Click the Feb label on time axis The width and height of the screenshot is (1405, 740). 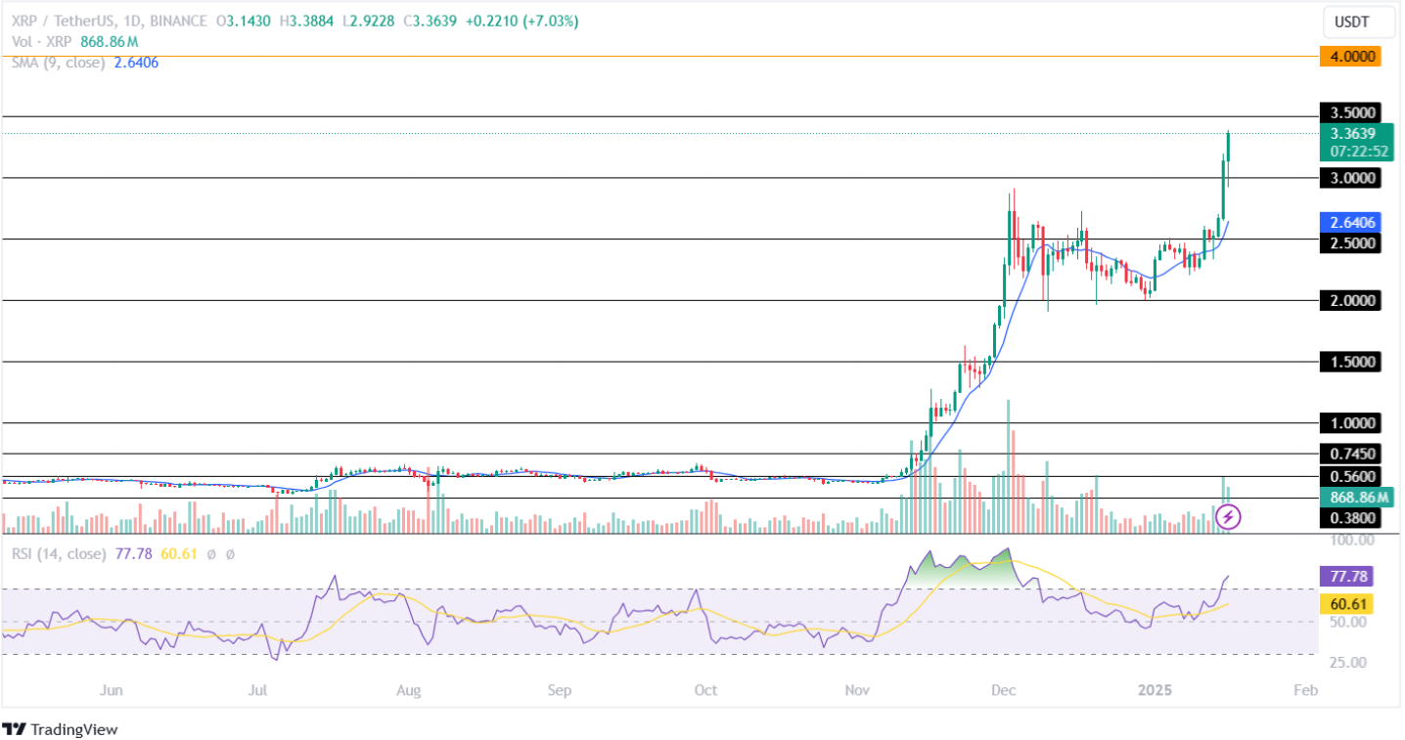1305,690
